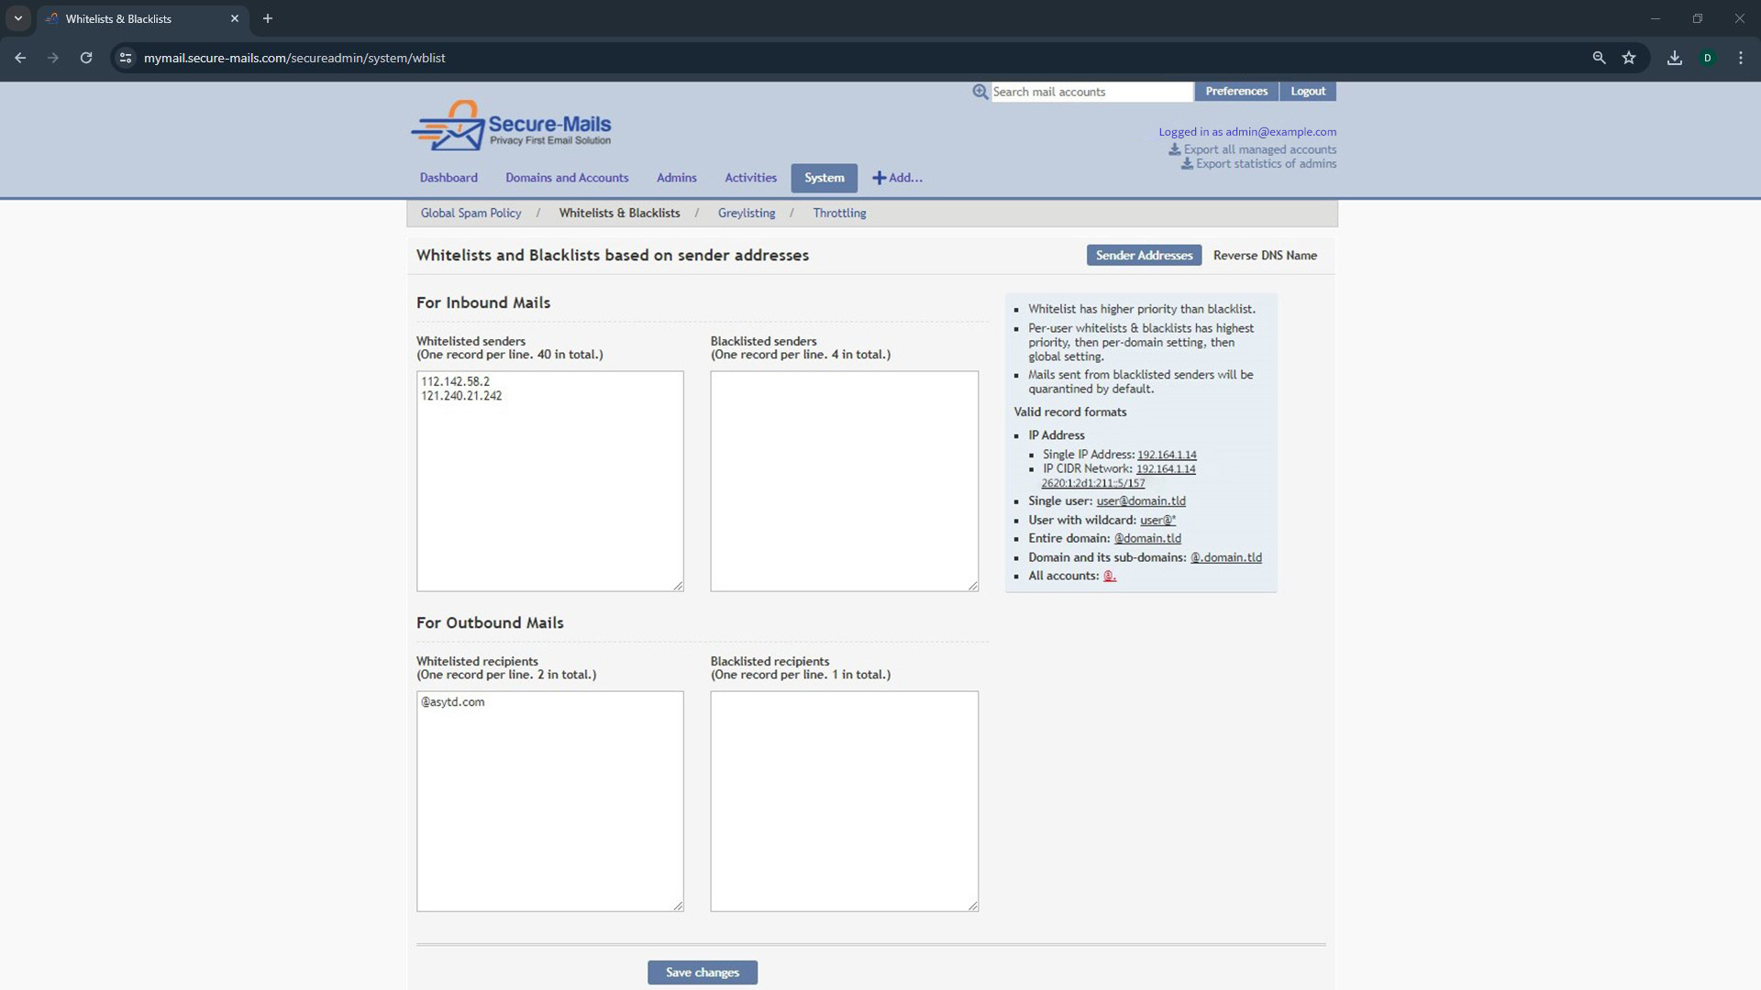Go back with the browser back arrow
Screen dimensions: 1761x990
20,58
